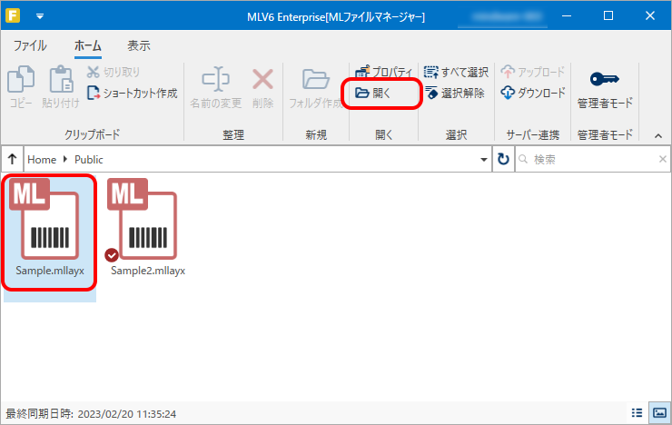Open Properties (プロパティ) in the ribbon
The image size is (672, 425).
pyautogui.click(x=383, y=72)
